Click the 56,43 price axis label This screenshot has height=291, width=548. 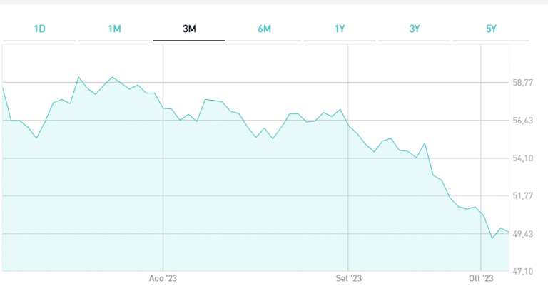523,121
